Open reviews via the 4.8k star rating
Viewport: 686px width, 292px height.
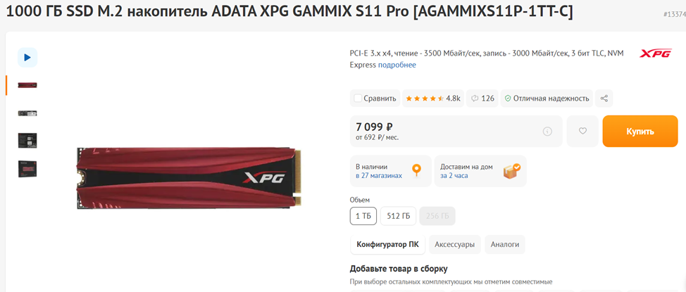[x=432, y=99]
